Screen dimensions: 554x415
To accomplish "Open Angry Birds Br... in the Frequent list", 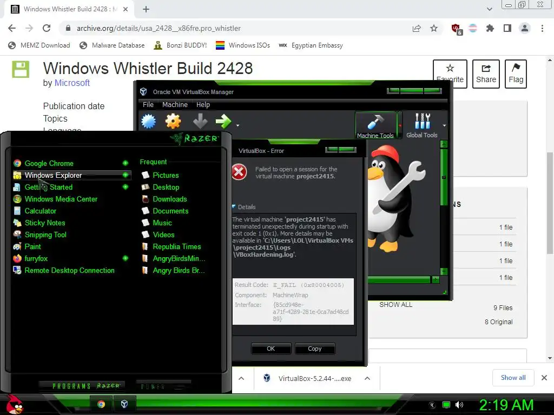I will pos(179,271).
